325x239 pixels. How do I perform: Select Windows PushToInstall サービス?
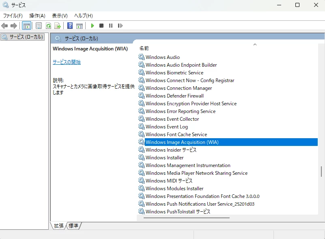(178, 212)
